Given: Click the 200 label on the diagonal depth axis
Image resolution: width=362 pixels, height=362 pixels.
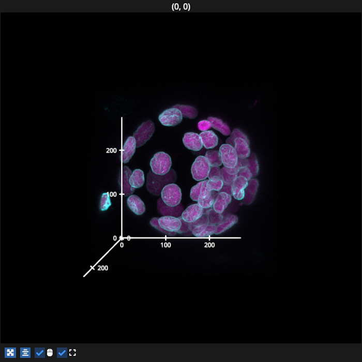Looking at the screenshot, I should [103, 268].
